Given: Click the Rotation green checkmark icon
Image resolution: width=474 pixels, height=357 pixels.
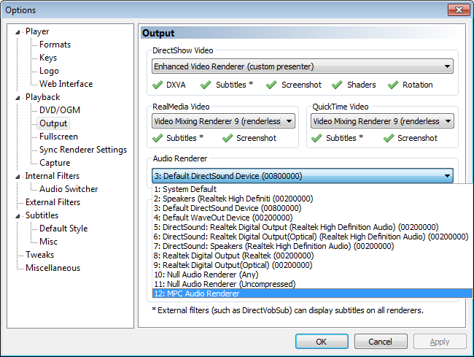Looking at the screenshot, I should tap(393, 85).
